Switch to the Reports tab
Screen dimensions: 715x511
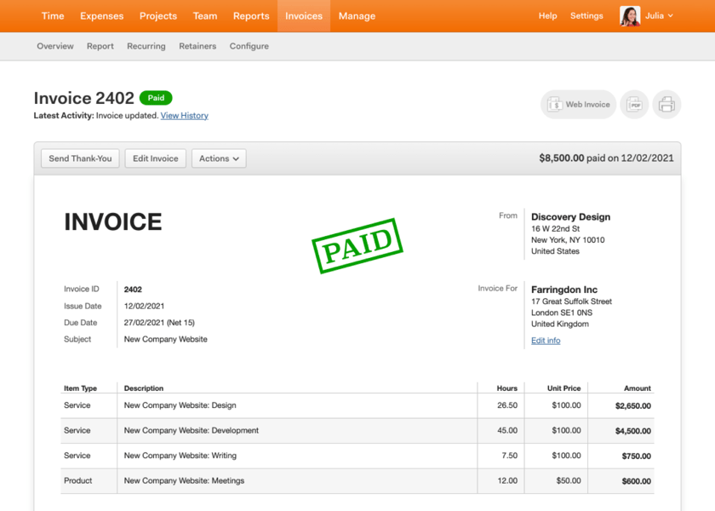click(251, 16)
